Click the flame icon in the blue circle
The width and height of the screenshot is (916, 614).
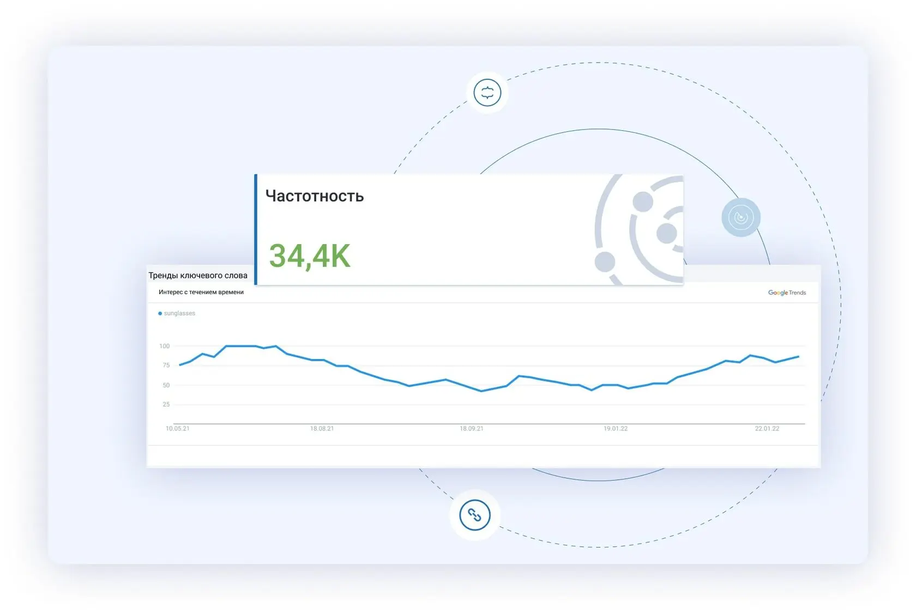click(x=742, y=216)
